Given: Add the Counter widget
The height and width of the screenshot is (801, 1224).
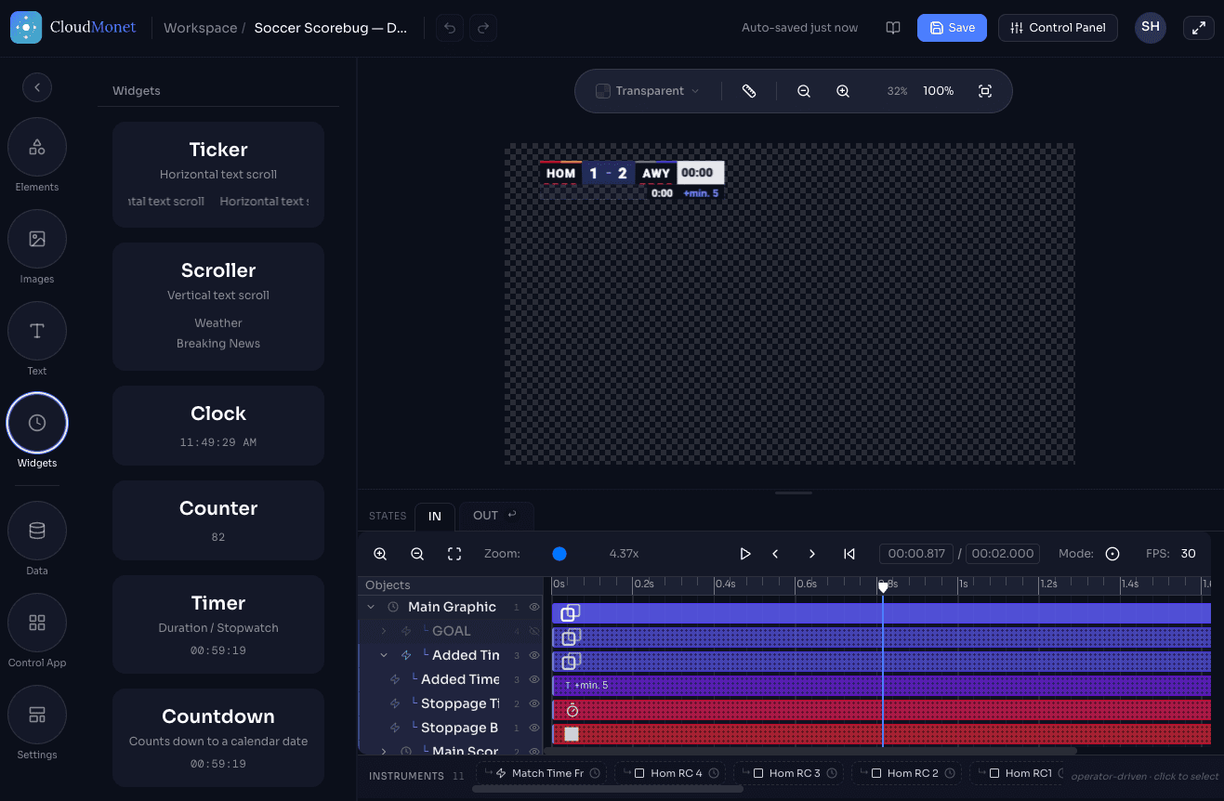Looking at the screenshot, I should coord(218,520).
